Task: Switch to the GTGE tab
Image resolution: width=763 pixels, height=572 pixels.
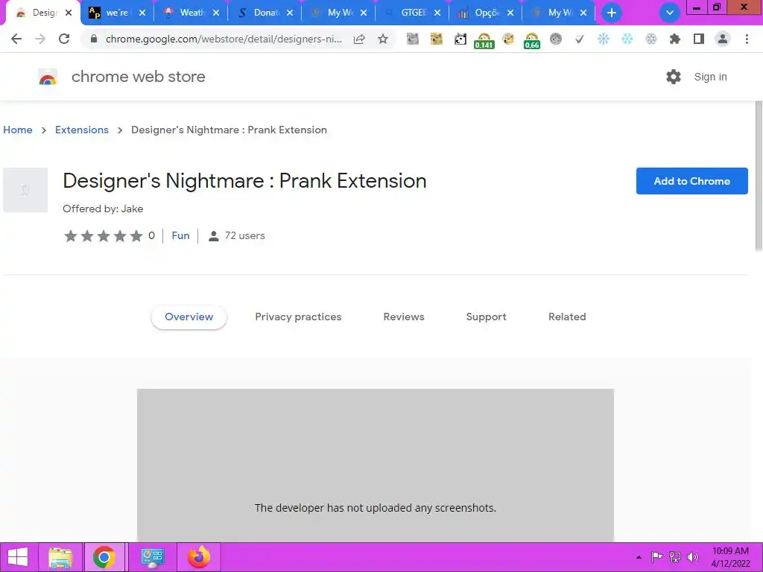Action: pos(414,13)
